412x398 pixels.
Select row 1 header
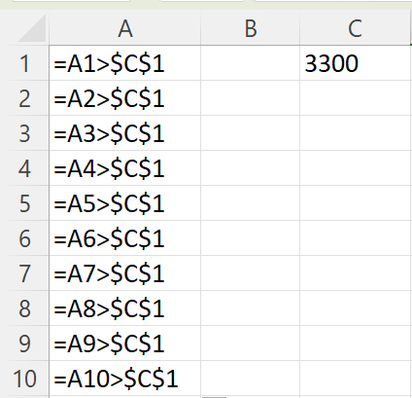pos(24,63)
